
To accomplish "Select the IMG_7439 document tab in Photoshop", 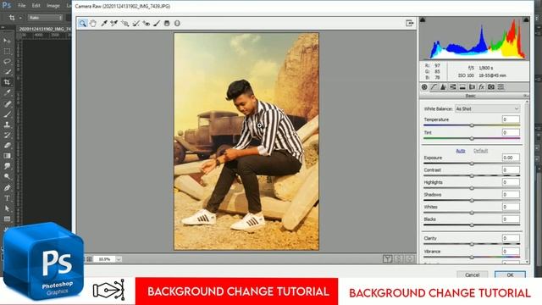I will pyautogui.click(x=45, y=29).
